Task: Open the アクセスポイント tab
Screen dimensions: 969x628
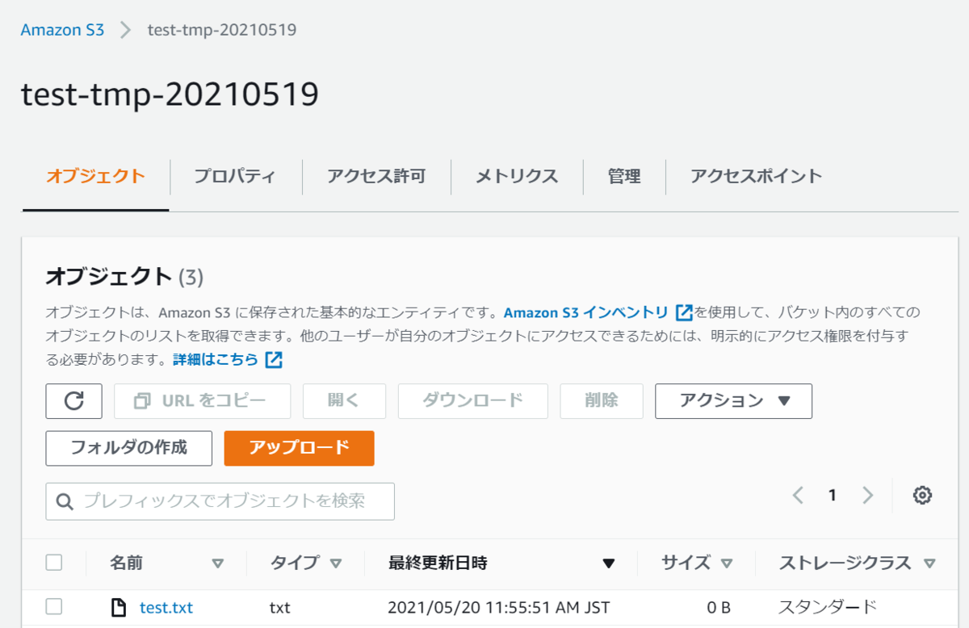Action: coord(756,177)
